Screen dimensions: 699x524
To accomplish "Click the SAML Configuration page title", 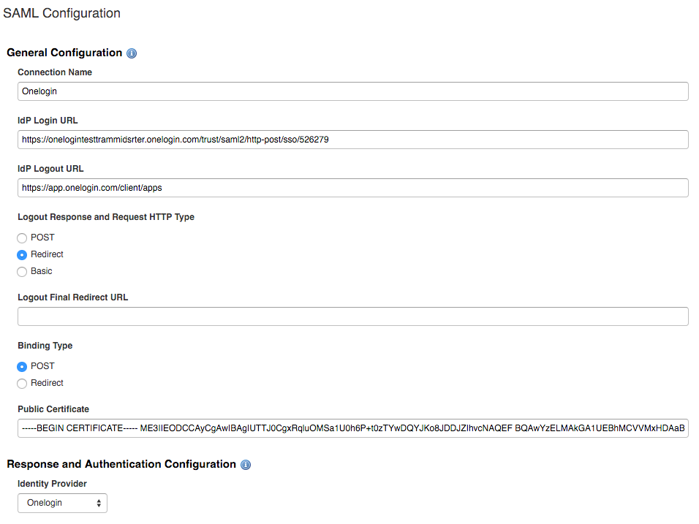I will pos(61,13).
